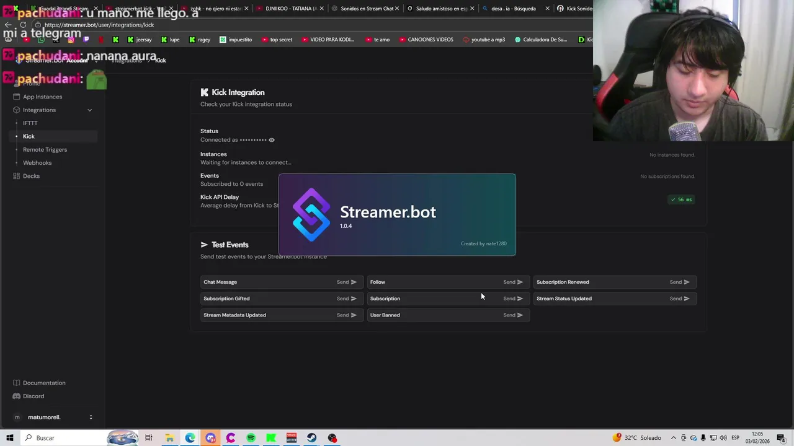The image size is (794, 446).
Task: Send the User Banned test event
Action: point(513,315)
